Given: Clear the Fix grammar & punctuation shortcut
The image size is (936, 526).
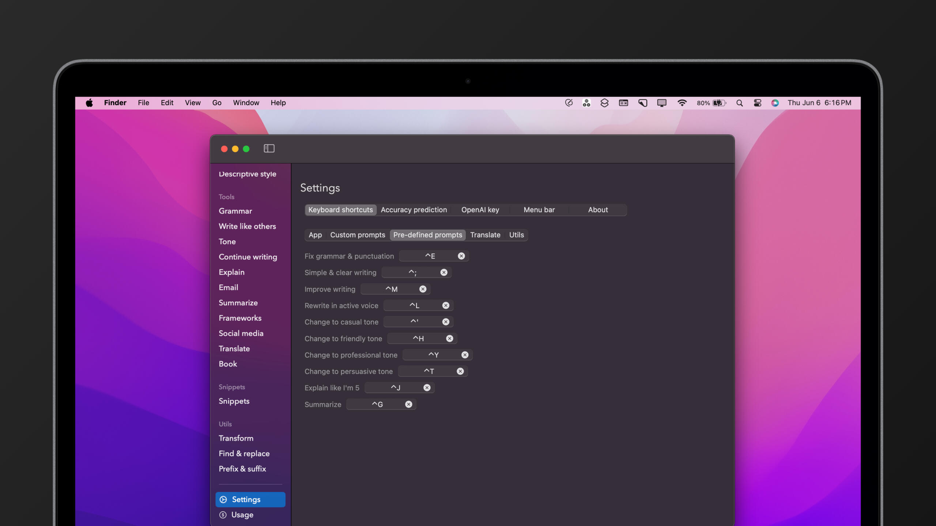Looking at the screenshot, I should (461, 256).
